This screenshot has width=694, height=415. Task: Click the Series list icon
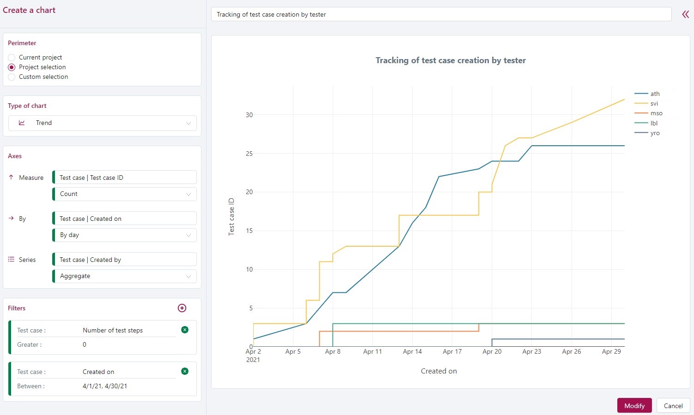tap(11, 260)
